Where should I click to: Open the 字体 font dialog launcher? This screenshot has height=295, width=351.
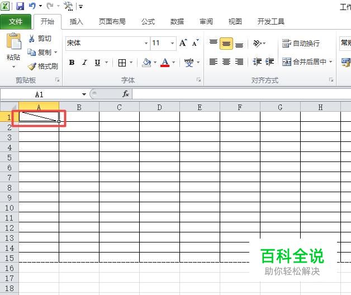[x=198, y=80]
